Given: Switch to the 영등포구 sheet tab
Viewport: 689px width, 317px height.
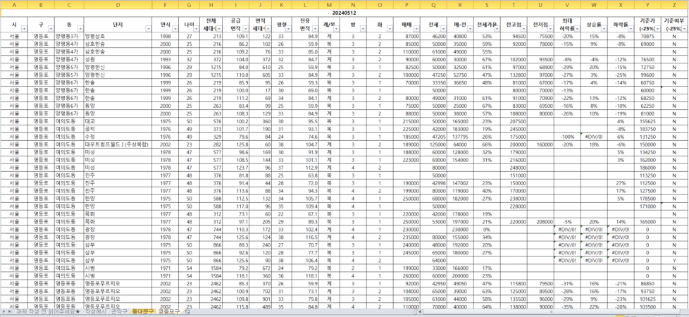Looking at the screenshot, I should tap(170, 311).
